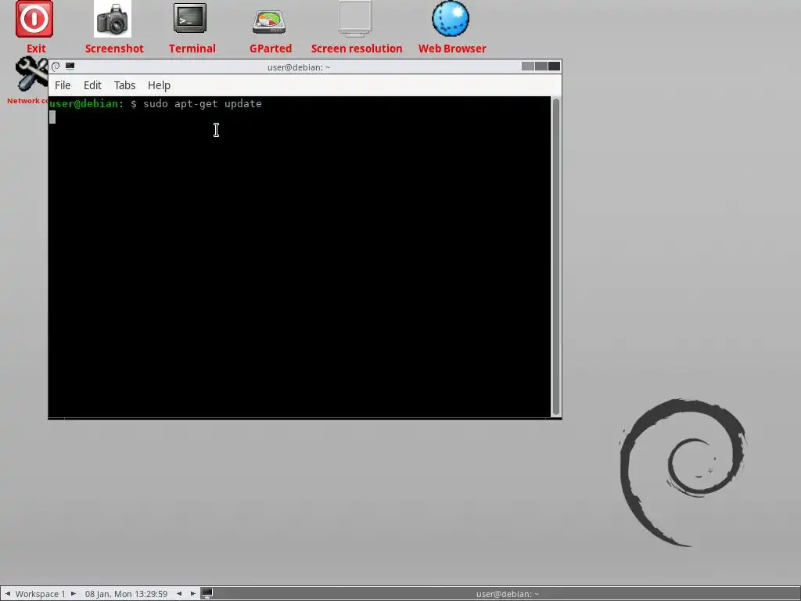Click the terminal block cursor on second line
The width and height of the screenshot is (801, 601).
point(52,117)
